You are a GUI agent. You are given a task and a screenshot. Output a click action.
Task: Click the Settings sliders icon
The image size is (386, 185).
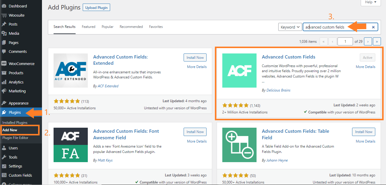point(4,166)
